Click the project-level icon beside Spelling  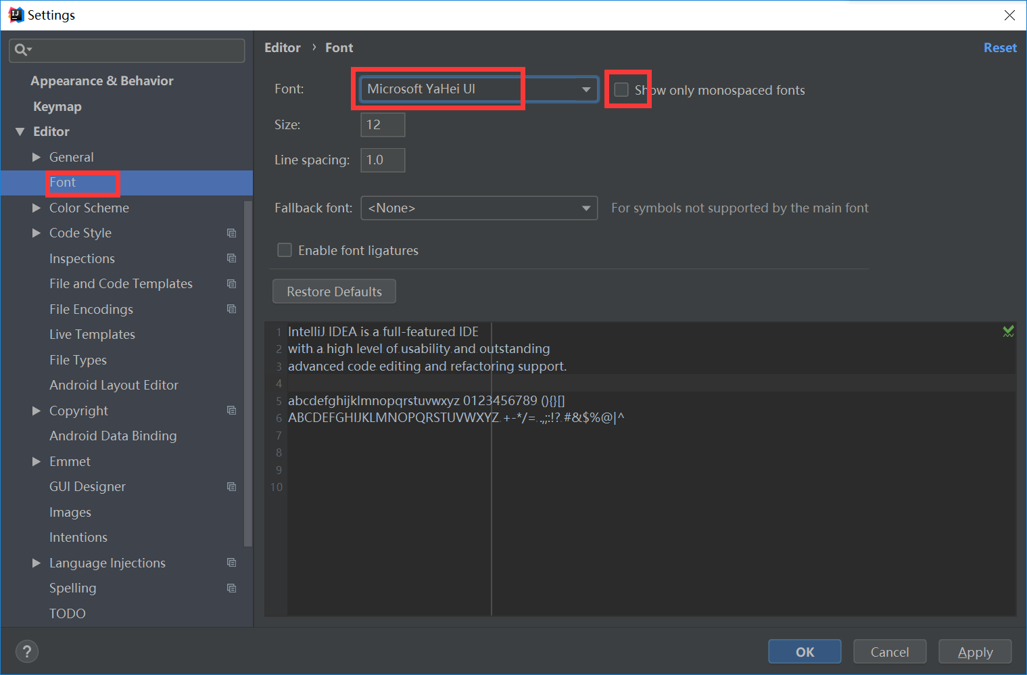pyautogui.click(x=232, y=588)
